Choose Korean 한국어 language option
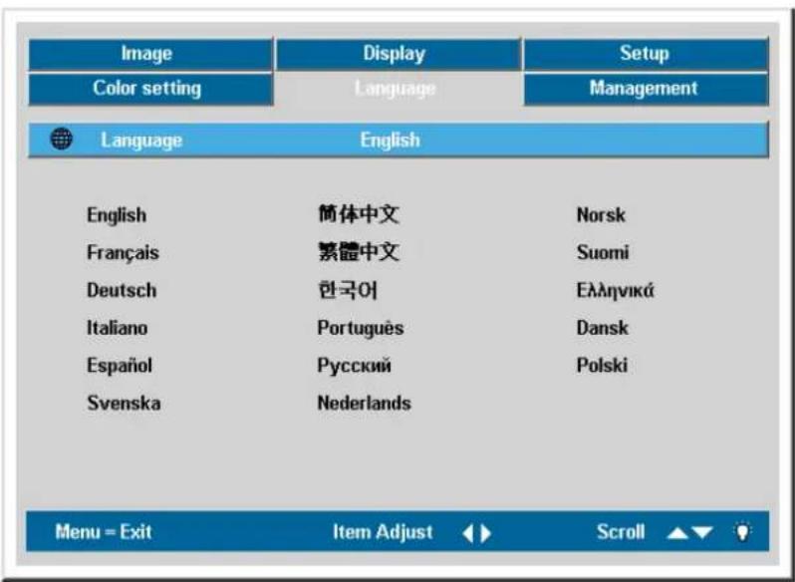795x582 pixels. click(x=348, y=290)
